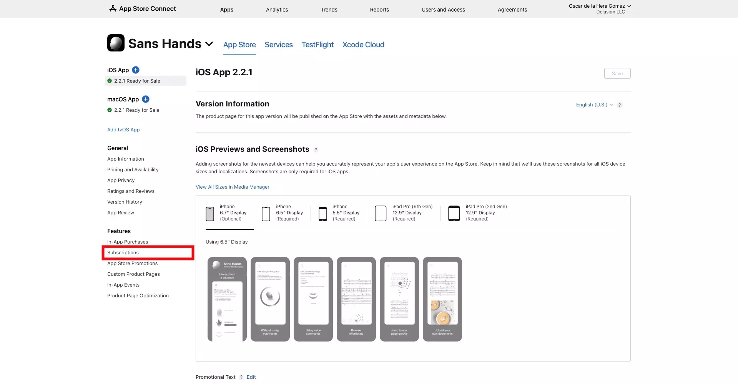Open Agreements page
This screenshot has height=383, width=738.
tap(512, 10)
